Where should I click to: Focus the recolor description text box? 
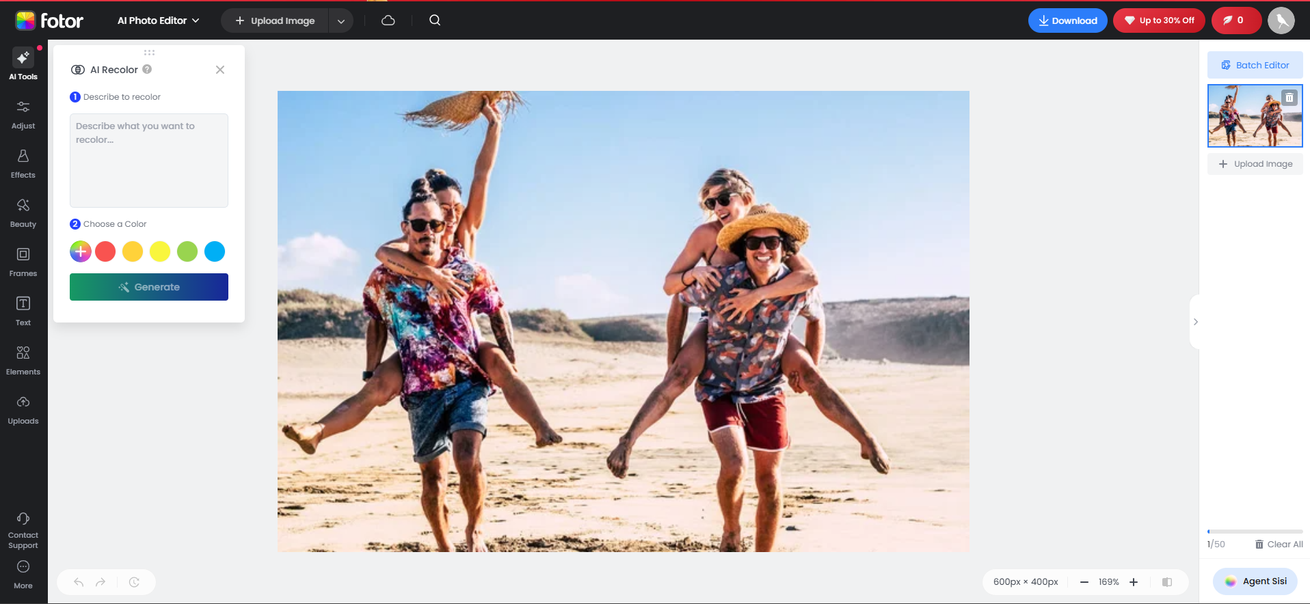click(149, 161)
